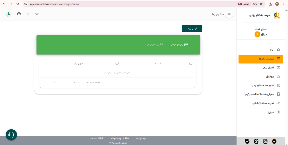Add credit with the orange plus button
The image size is (288, 145).
(x=257, y=34)
